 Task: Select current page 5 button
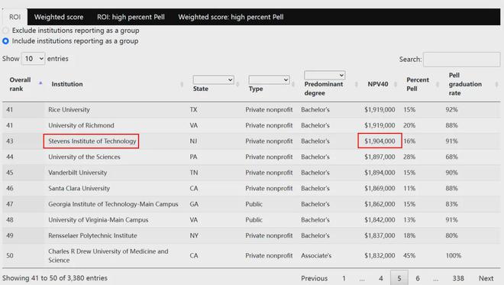pyautogui.click(x=399, y=278)
